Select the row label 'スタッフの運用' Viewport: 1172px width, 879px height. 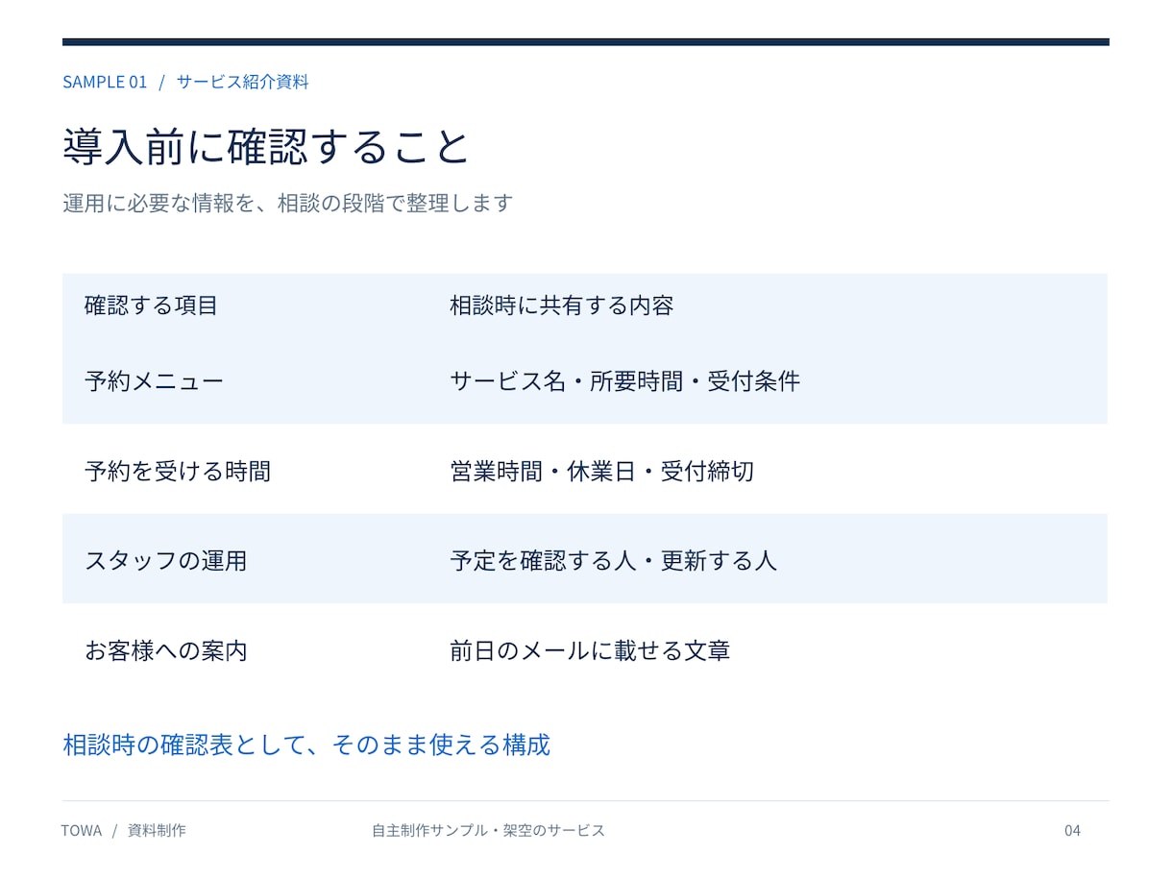[166, 560]
